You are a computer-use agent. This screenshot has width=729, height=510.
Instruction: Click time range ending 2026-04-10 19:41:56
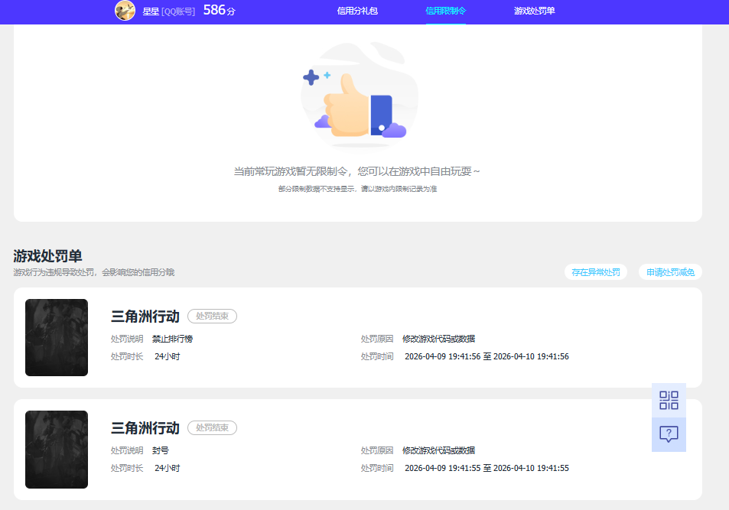click(x=487, y=356)
